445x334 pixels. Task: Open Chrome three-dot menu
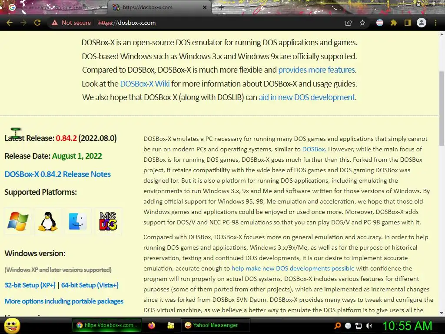tap(435, 23)
